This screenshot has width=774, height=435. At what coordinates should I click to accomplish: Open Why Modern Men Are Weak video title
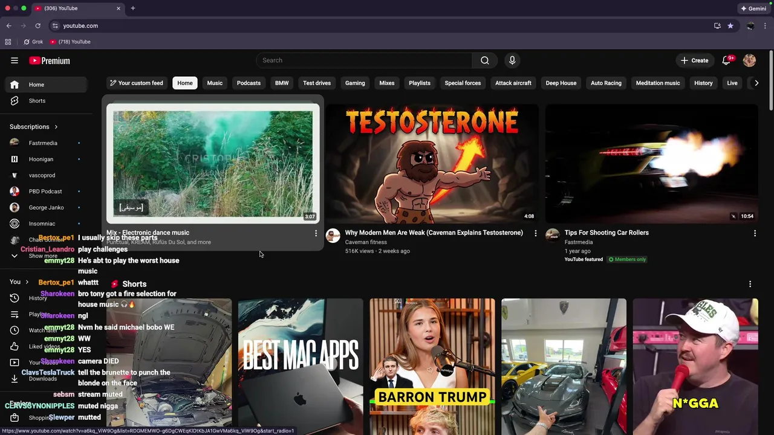(x=434, y=233)
